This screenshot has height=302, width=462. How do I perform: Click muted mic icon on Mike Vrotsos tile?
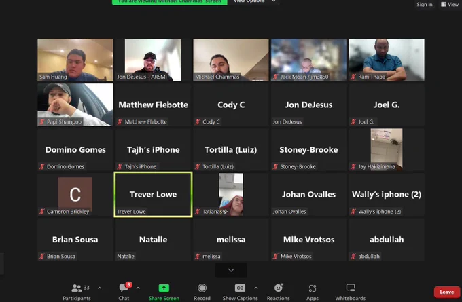pos(275,256)
